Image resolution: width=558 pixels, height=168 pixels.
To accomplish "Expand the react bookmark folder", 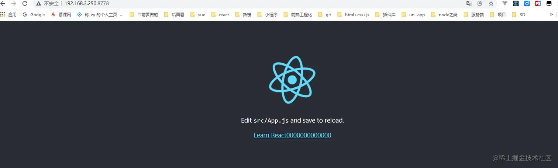I will point(220,15).
